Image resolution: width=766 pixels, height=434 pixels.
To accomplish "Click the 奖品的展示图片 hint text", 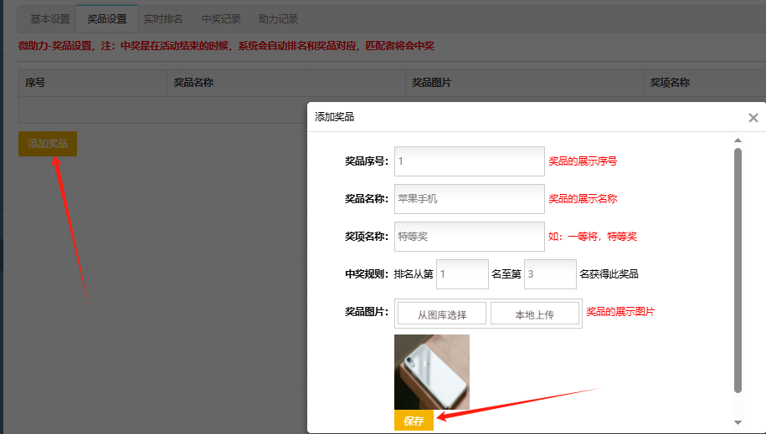I will [620, 311].
